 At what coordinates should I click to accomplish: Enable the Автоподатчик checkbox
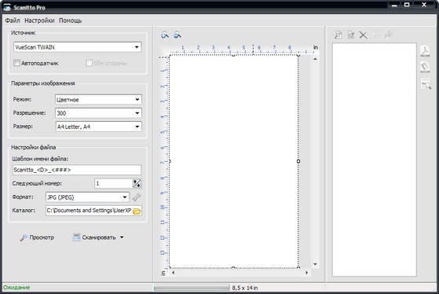(16, 63)
